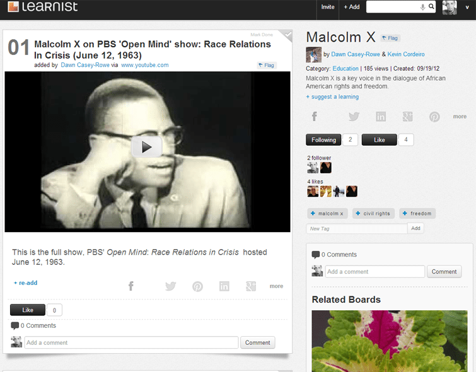
Task: Open the www.youtube.com source link
Action: 145,65
